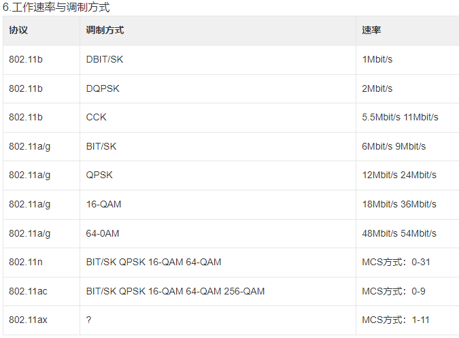This screenshot has width=459, height=338.
Task: Select the 802.11n protocol cell
Action: point(24,262)
